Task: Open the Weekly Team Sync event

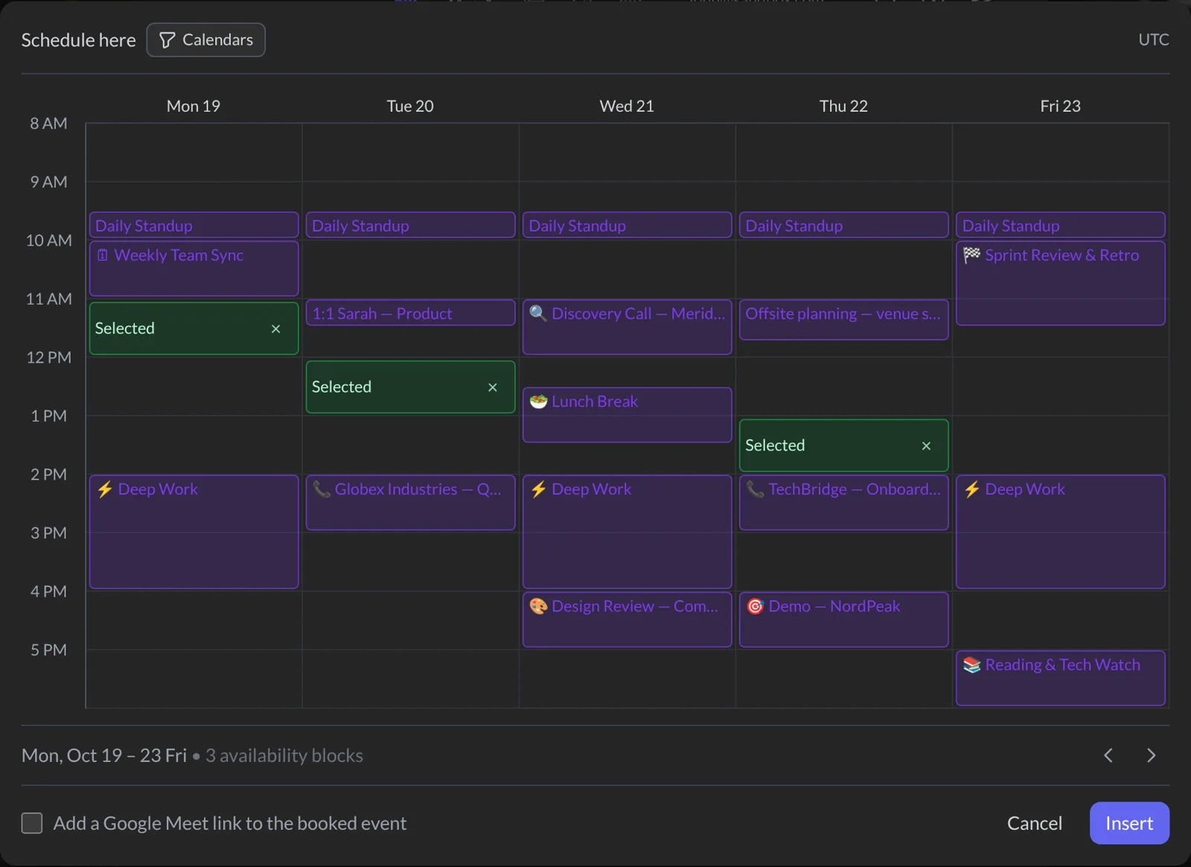Action: click(x=194, y=268)
